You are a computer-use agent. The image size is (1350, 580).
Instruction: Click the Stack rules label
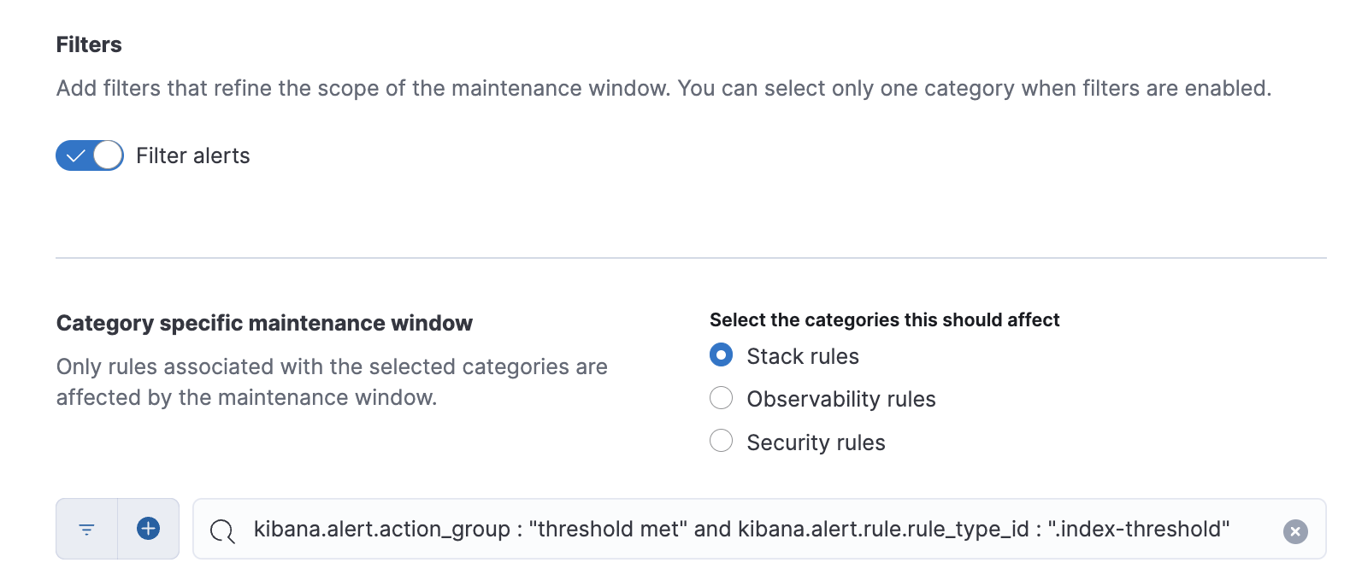tap(802, 355)
